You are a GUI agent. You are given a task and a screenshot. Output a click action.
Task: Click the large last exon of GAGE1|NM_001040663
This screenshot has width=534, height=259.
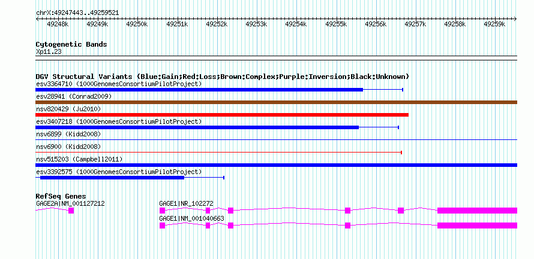(x=477, y=226)
